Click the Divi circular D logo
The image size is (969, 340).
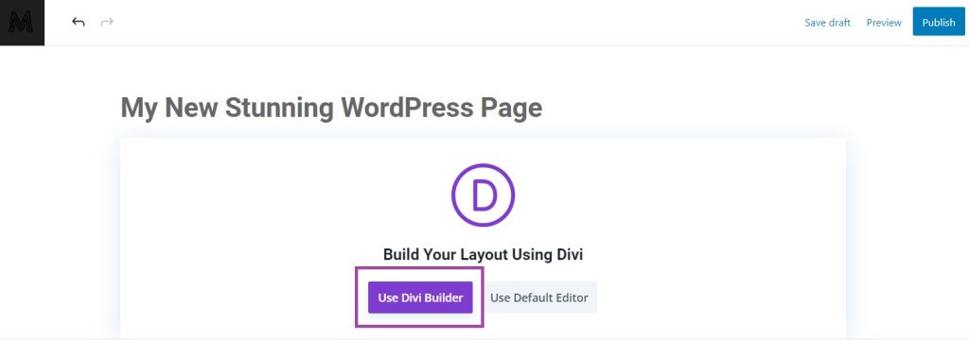[x=483, y=195]
